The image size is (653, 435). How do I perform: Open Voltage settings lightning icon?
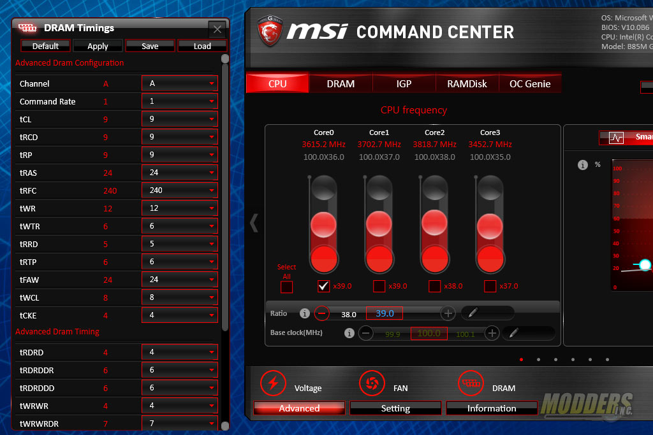[273, 383]
